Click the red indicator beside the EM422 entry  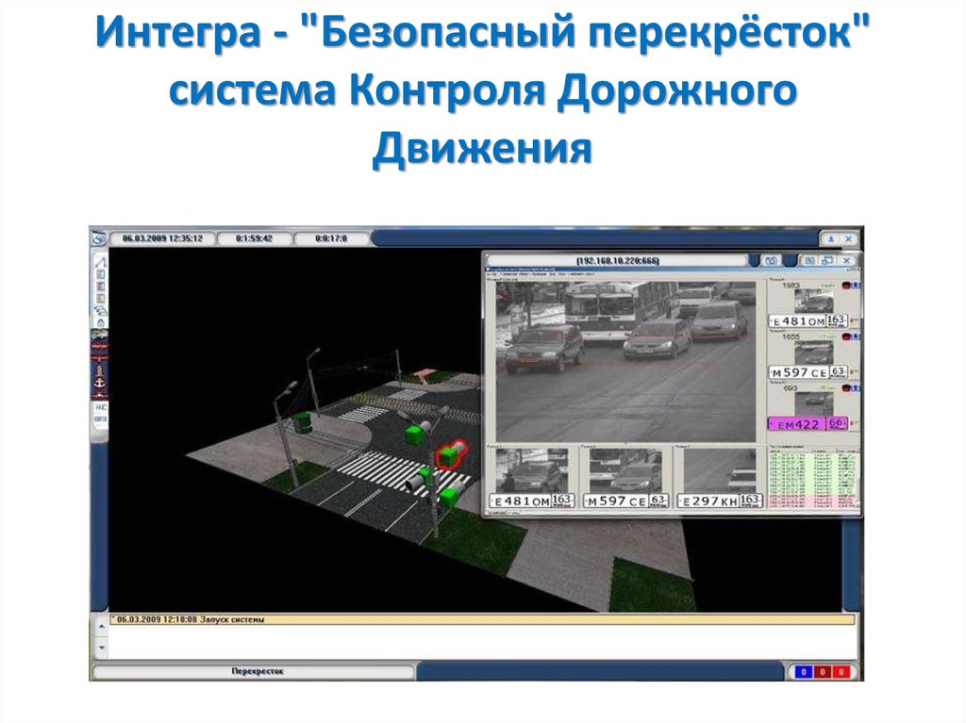[x=847, y=388]
